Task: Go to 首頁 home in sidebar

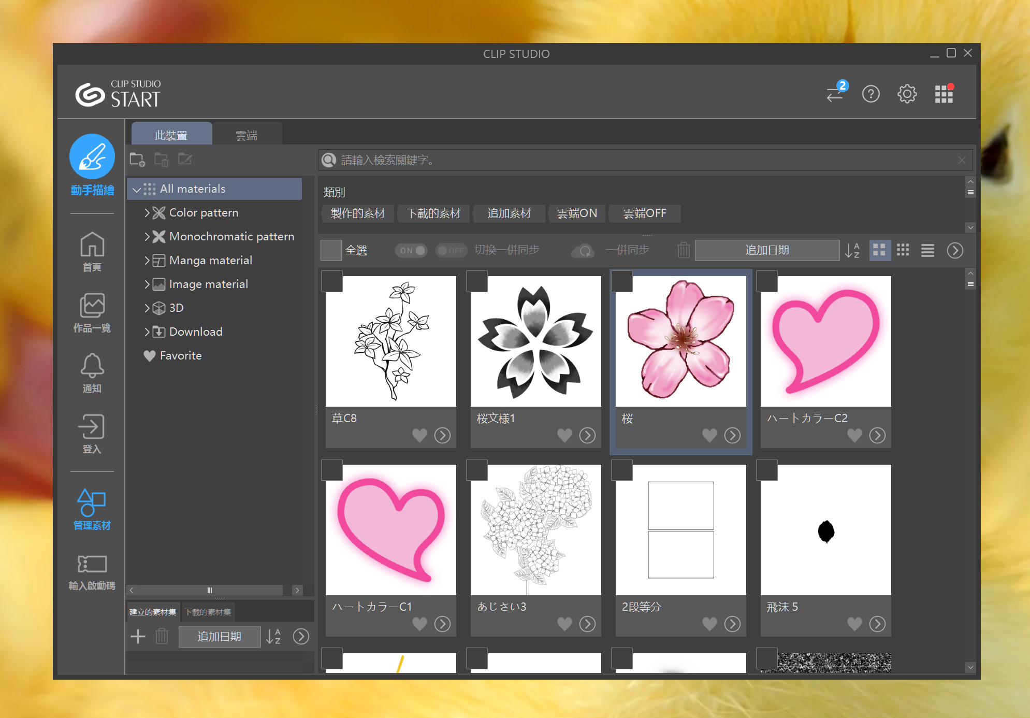Action: pos(92,251)
